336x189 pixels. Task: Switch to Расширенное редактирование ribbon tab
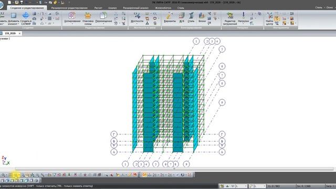point(69,8)
